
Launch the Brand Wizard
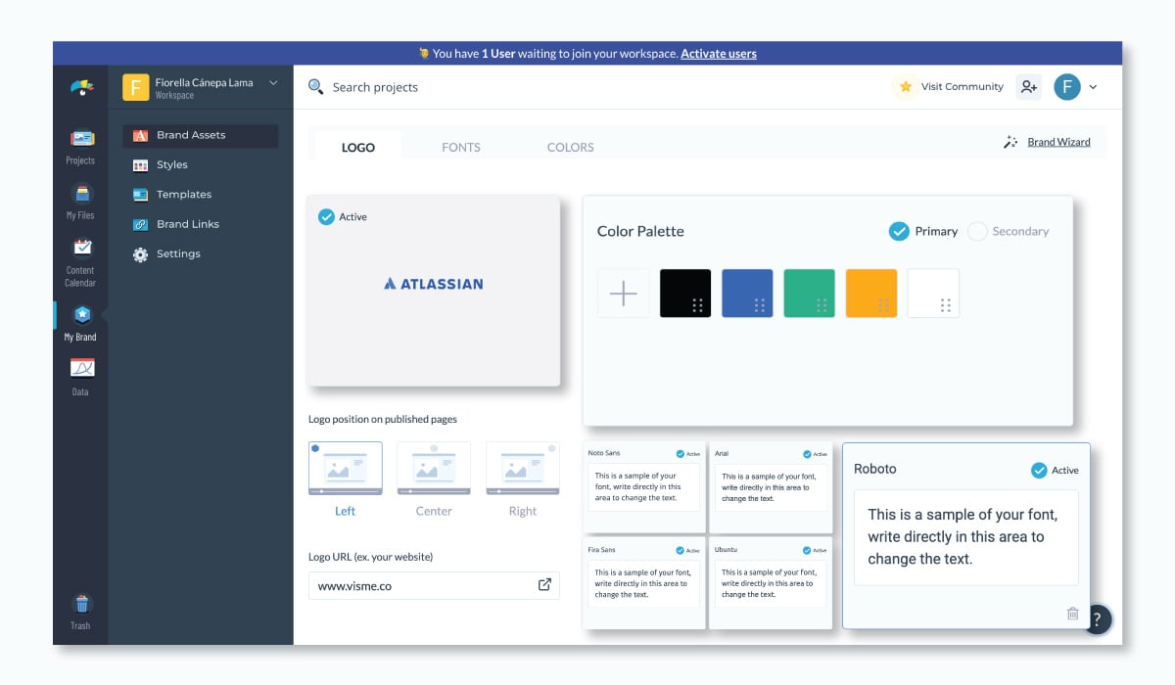1057,141
